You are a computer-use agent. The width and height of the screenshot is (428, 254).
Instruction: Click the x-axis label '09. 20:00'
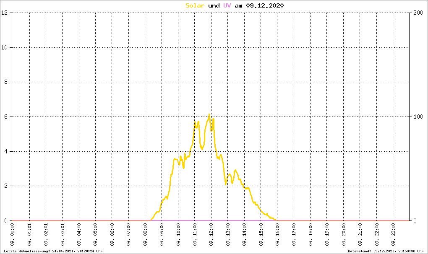344,235
